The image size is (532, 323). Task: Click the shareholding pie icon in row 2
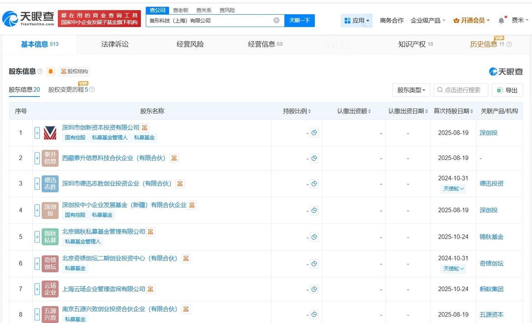click(314, 158)
